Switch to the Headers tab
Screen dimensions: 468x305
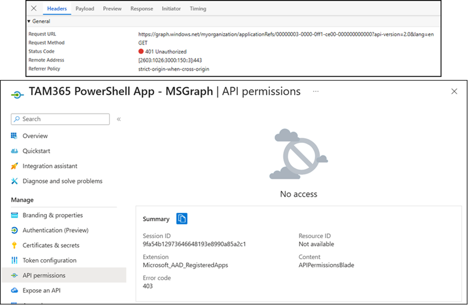pos(57,8)
